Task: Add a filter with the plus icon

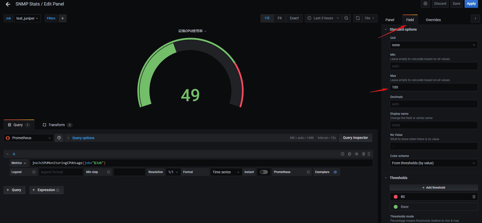Action: point(63,18)
